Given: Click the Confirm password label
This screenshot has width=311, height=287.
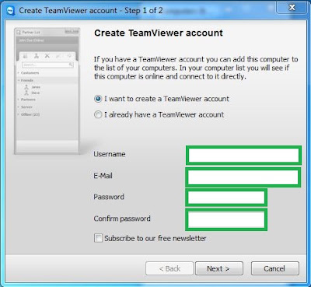Looking at the screenshot, I should 122,219.
